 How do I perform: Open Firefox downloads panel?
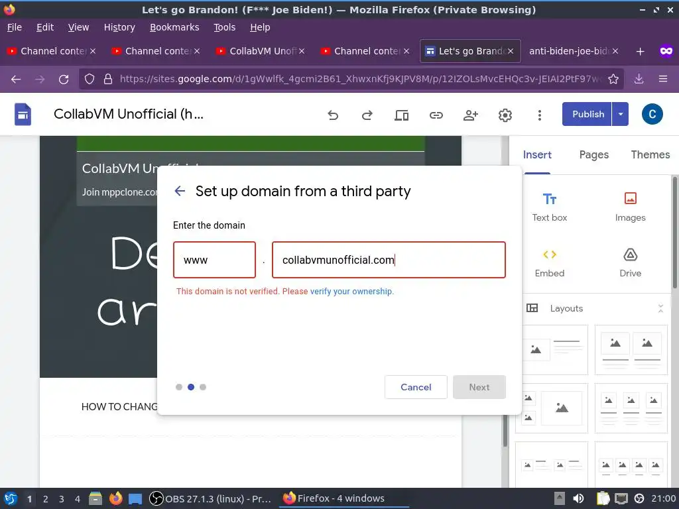tap(639, 79)
